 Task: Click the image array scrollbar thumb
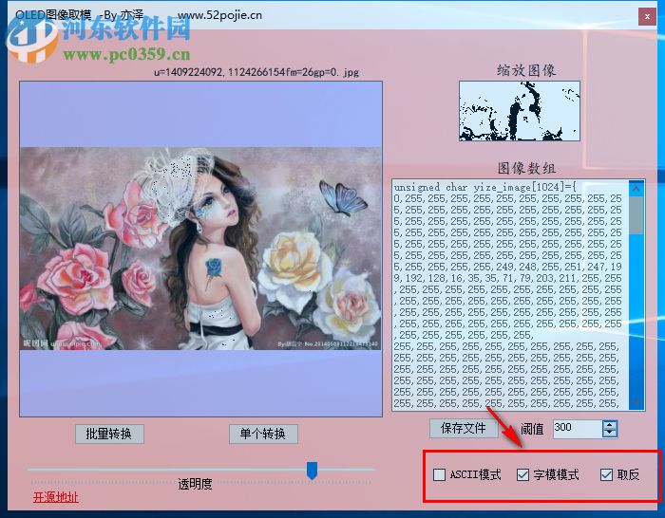[x=636, y=215]
